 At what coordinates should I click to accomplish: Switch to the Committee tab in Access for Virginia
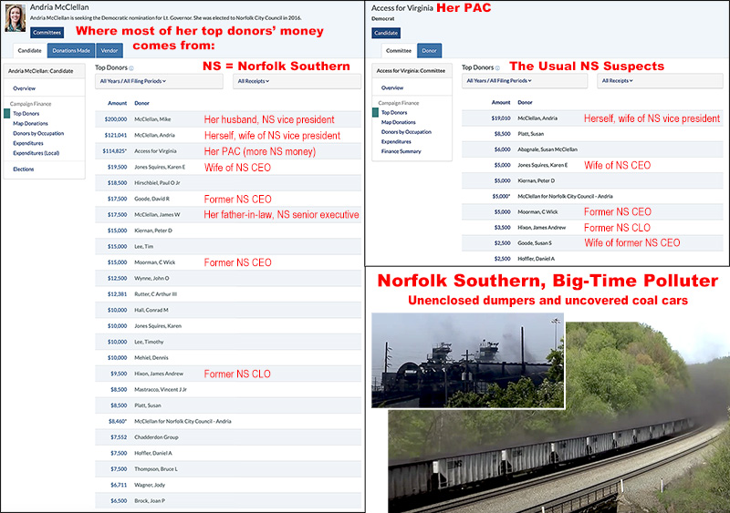coord(399,50)
